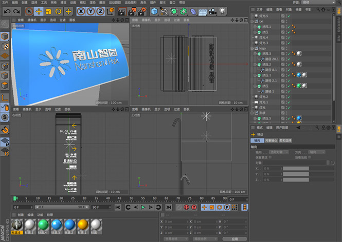Screen dimensions: 342x242
Task: Click frame 45 on timeline ruler
Action: [119, 198]
